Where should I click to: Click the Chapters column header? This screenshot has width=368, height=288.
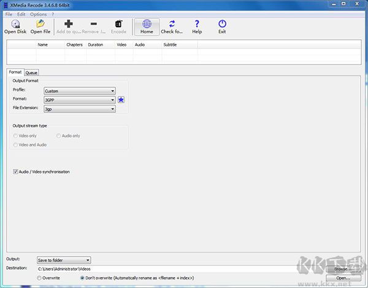74,45
